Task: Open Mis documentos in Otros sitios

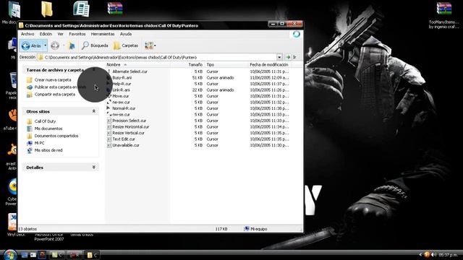Action: 48,129
